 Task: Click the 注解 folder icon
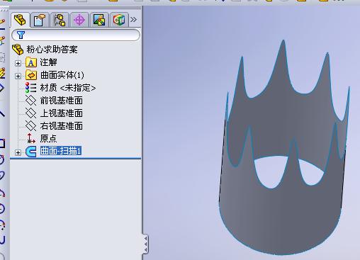click(31, 62)
